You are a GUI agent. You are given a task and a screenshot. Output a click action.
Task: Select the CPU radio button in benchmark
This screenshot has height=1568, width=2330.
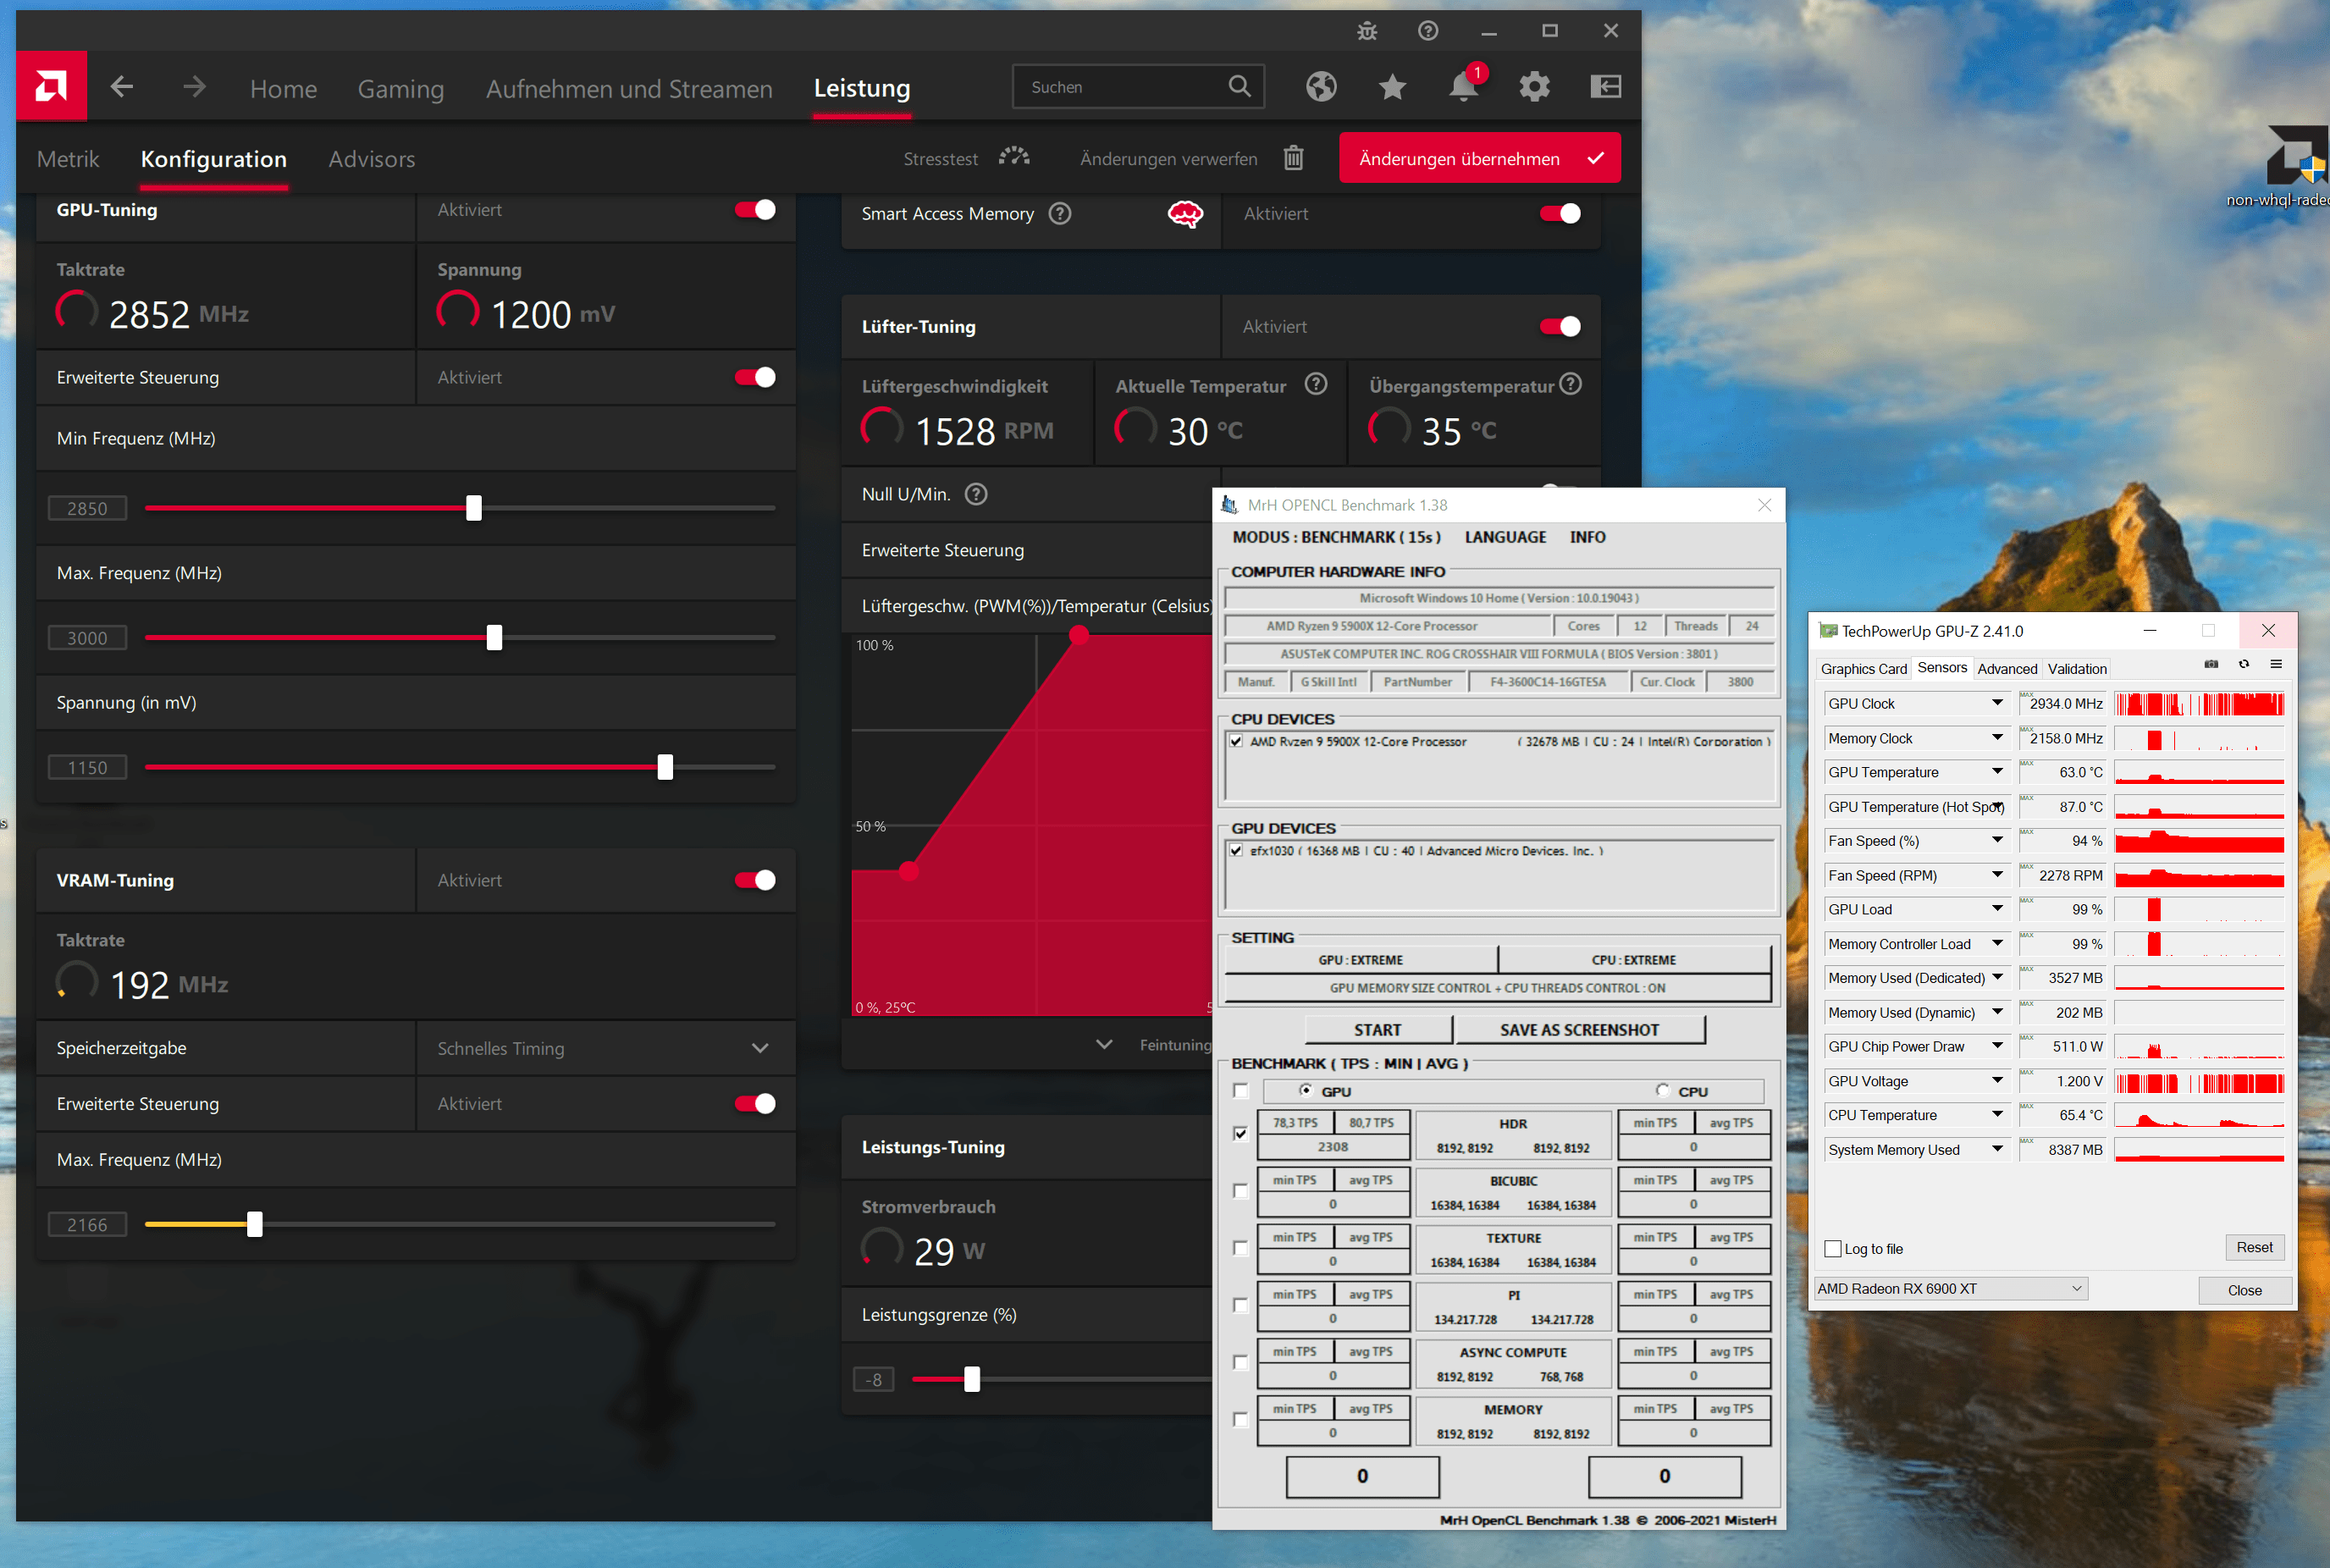point(1662,1090)
